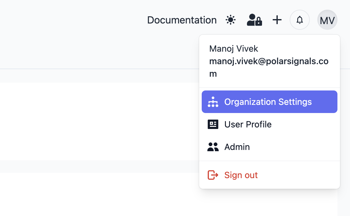This screenshot has height=216, width=350.
Task: Collapse the account dropdown via MV avatar
Action: 327,20
